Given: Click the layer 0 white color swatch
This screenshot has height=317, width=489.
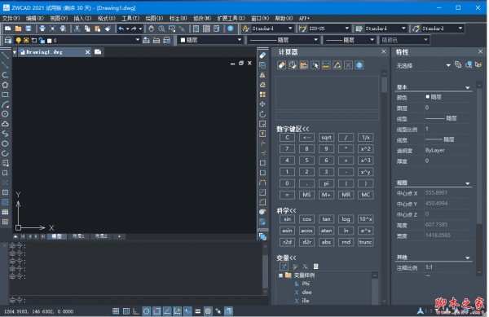Looking at the screenshot, I should [x=49, y=41].
